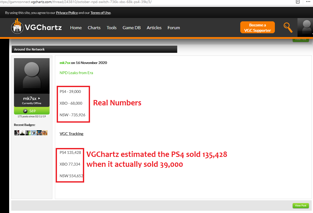Click 'on 16 November 2020' post date
The height and width of the screenshot is (213, 313).
(89, 63)
